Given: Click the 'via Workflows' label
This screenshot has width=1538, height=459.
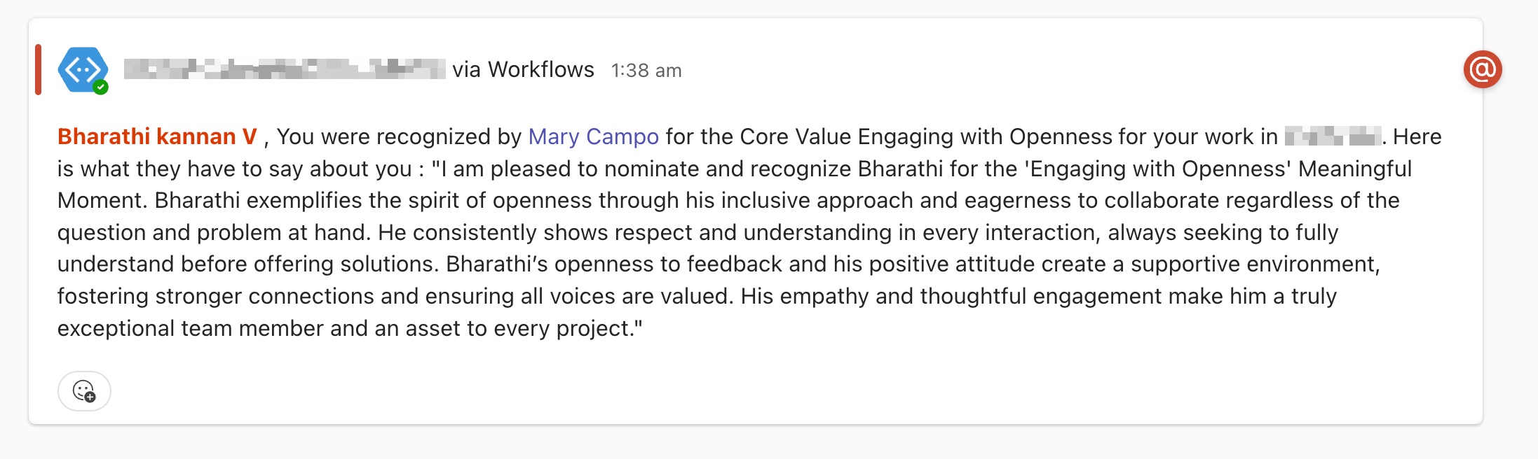Looking at the screenshot, I should (x=523, y=70).
